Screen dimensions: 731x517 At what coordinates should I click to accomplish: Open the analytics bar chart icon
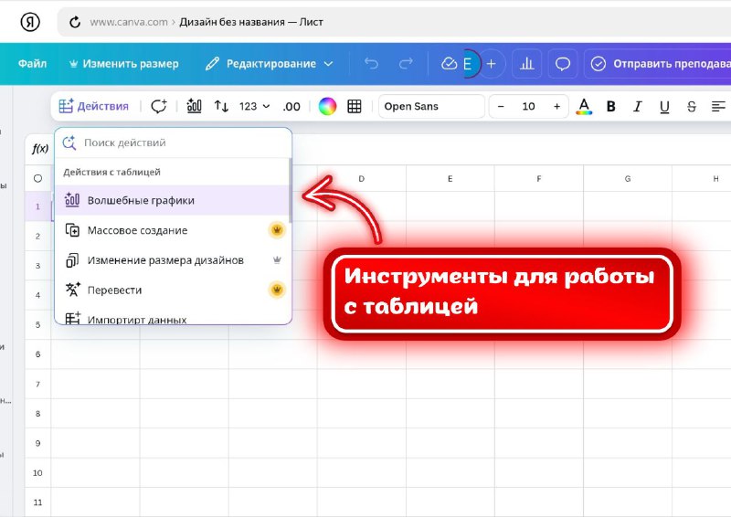click(x=527, y=63)
